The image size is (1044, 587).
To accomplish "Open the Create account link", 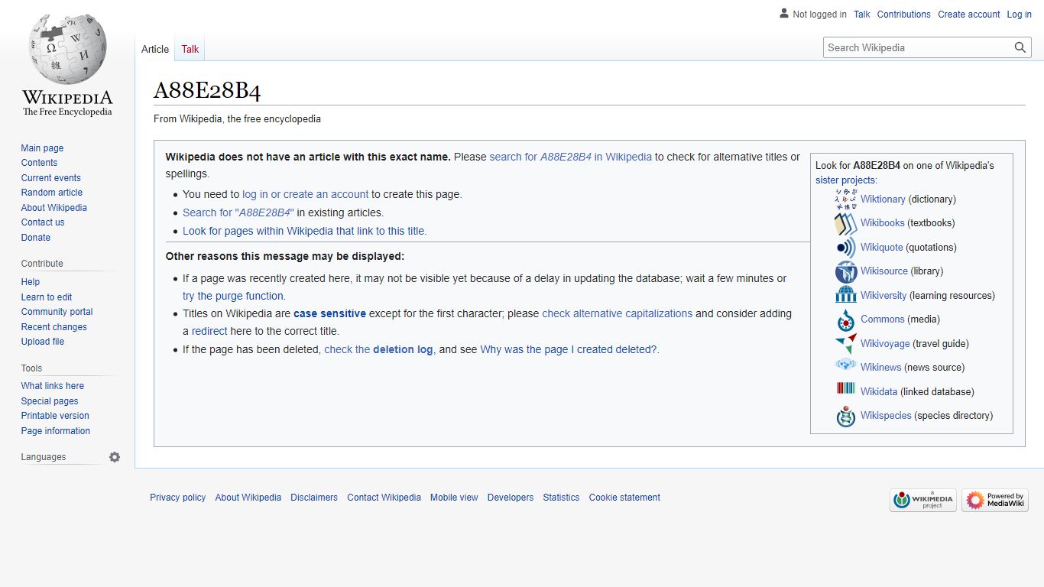I will pyautogui.click(x=969, y=15).
